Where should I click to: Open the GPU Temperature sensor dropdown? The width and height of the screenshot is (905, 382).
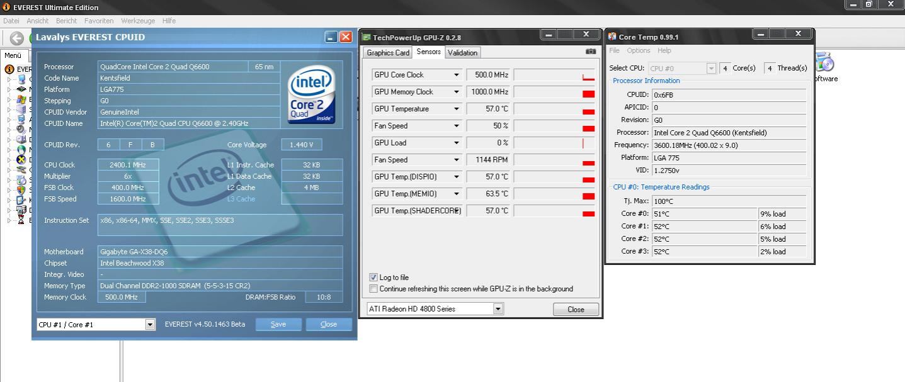tap(457, 109)
